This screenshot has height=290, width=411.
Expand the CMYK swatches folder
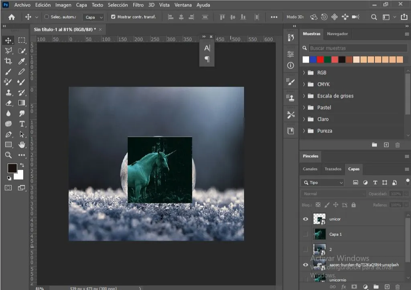[304, 84]
